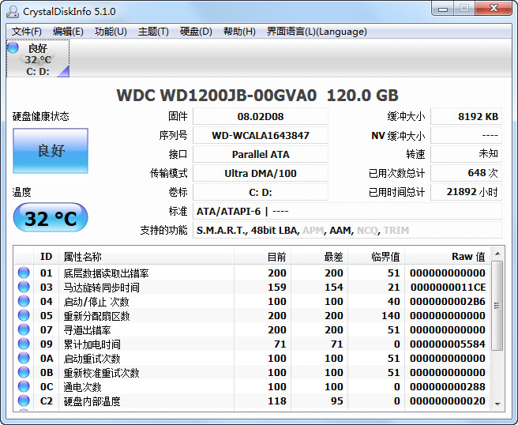Click the supported features field S.M.A.R.T.
Image resolution: width=518 pixels, height=425 pixels.
coord(347,230)
